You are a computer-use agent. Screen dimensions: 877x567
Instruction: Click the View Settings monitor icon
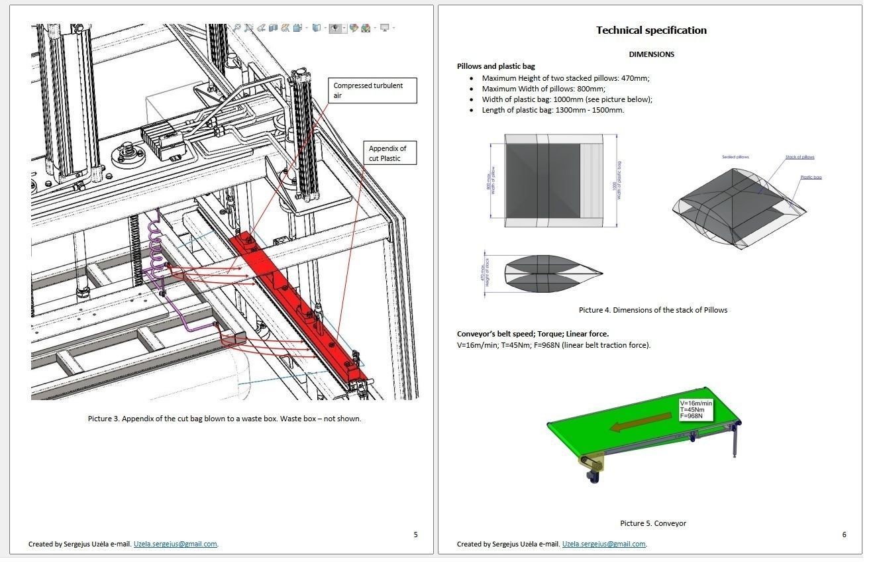point(385,28)
